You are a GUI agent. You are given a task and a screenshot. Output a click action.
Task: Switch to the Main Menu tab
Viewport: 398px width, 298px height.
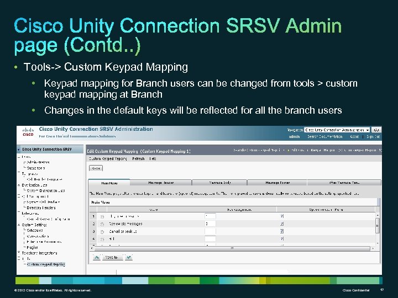click(109, 183)
